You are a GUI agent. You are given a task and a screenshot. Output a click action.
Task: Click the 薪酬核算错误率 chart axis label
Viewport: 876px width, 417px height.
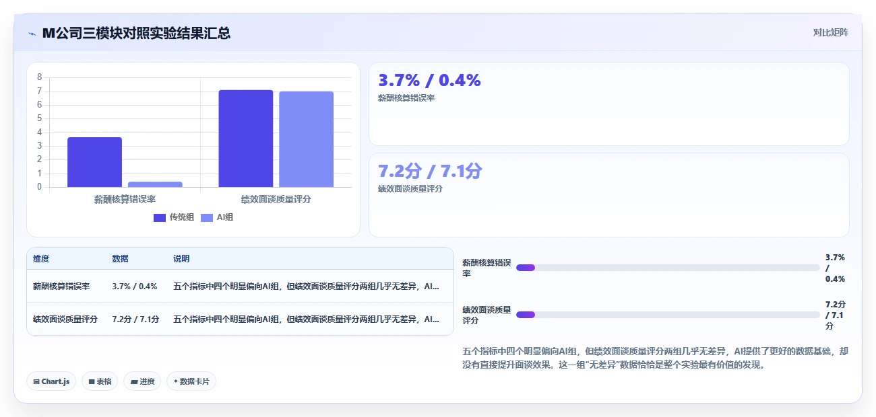click(x=125, y=200)
